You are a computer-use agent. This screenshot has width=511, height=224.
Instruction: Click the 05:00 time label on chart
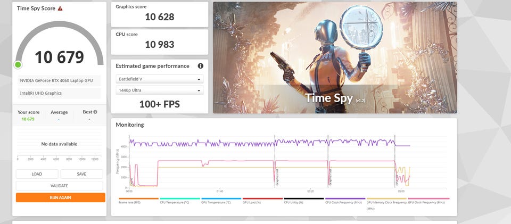click(401, 191)
